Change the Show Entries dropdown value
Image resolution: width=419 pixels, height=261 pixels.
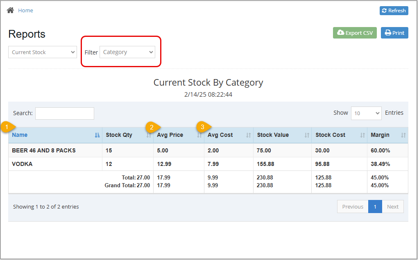coord(366,113)
